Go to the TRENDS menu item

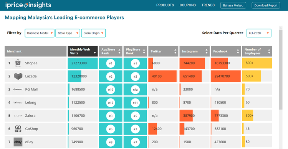(x=208, y=5)
